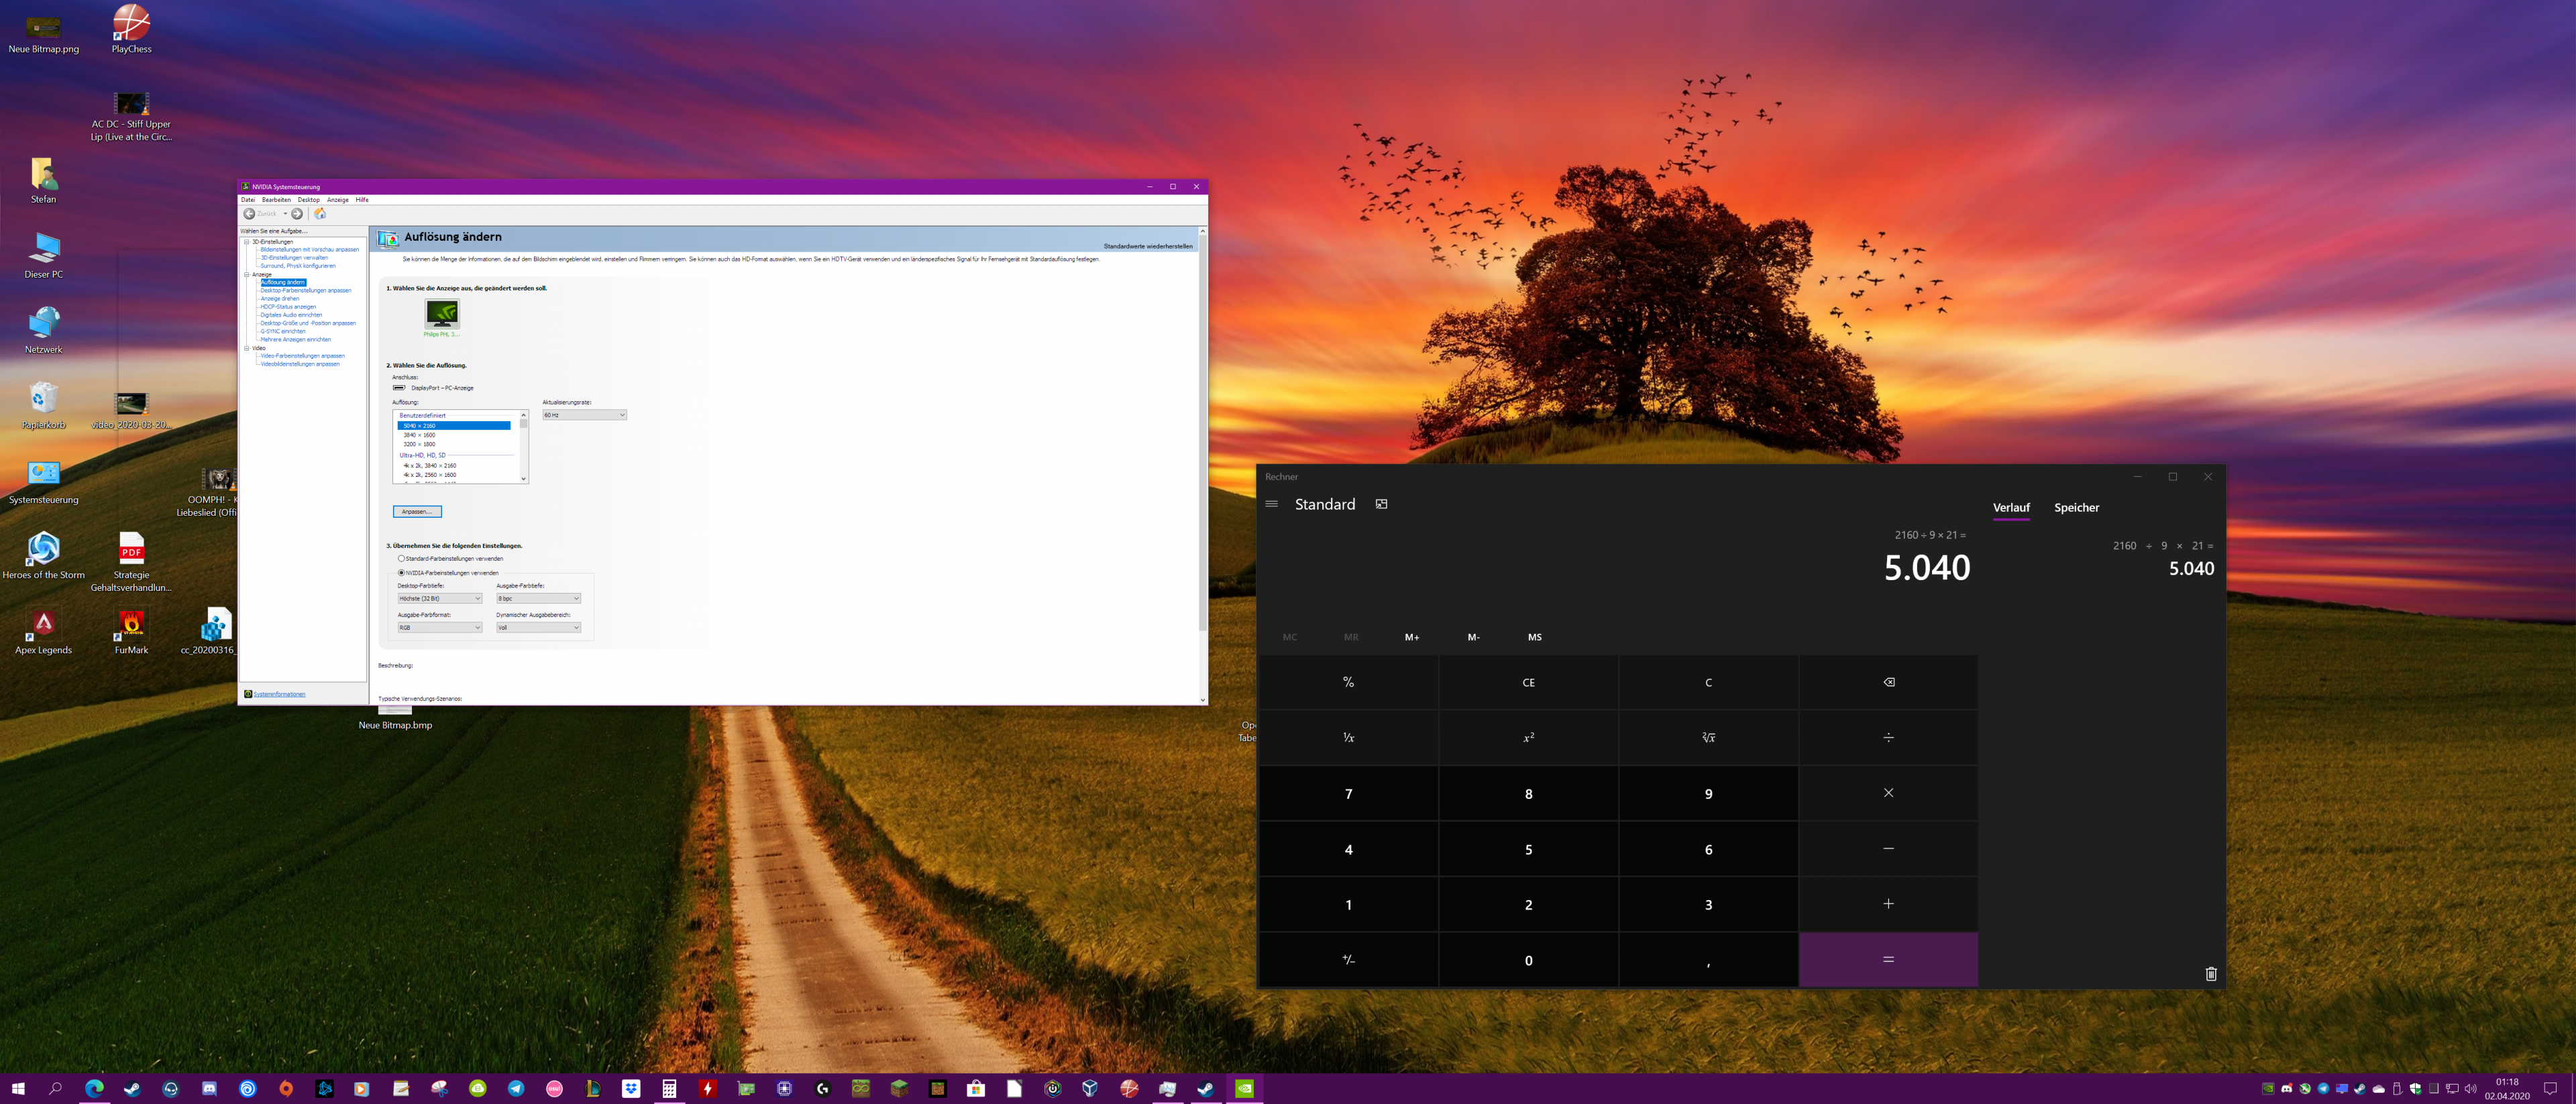Click the divide operator key
This screenshot has height=1104, width=2576.
click(x=1888, y=738)
